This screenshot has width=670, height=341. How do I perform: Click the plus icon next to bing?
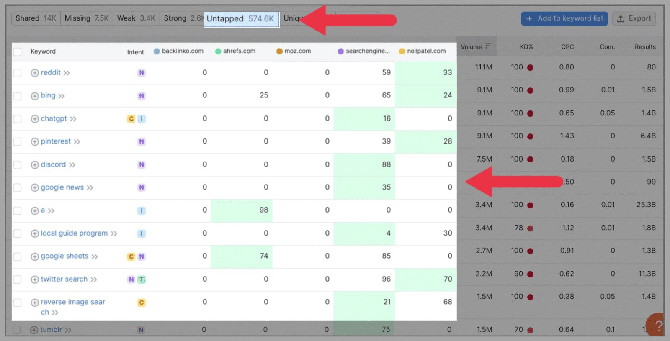pos(35,96)
